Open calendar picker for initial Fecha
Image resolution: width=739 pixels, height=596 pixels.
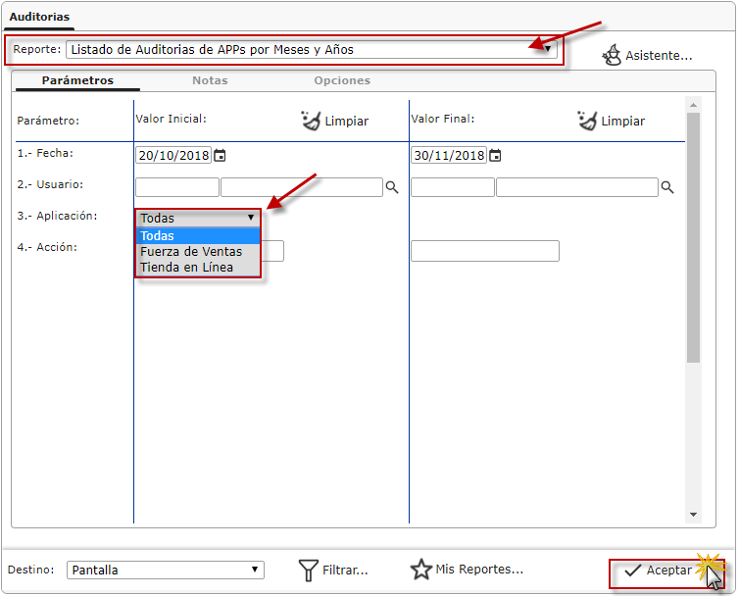[x=221, y=155]
